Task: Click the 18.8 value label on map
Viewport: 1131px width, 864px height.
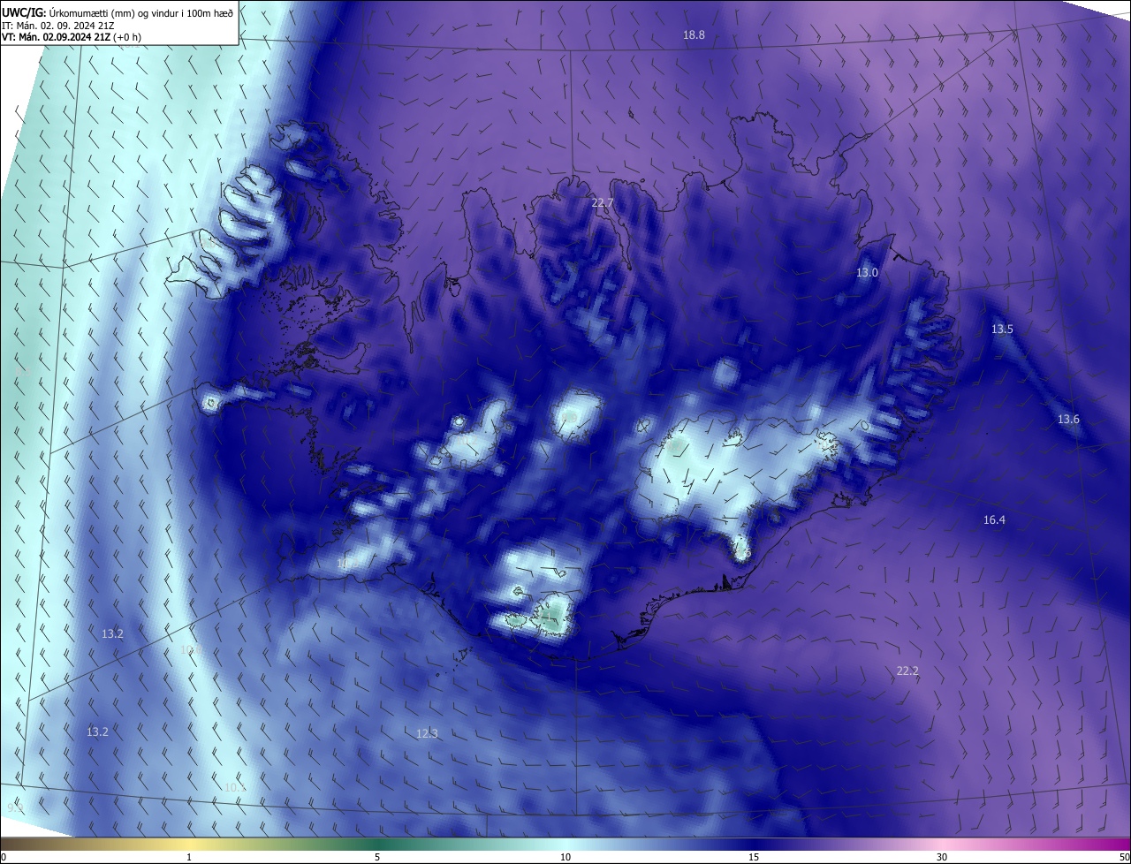Action: click(694, 35)
